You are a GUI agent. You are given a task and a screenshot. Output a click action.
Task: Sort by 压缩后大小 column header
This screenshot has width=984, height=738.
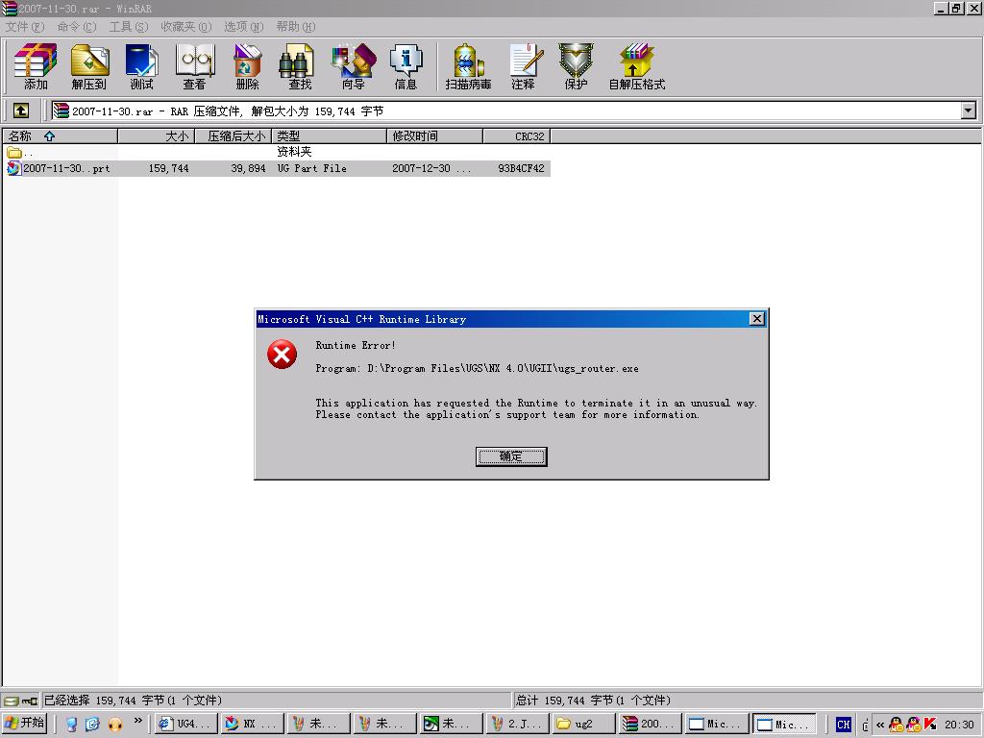233,135
